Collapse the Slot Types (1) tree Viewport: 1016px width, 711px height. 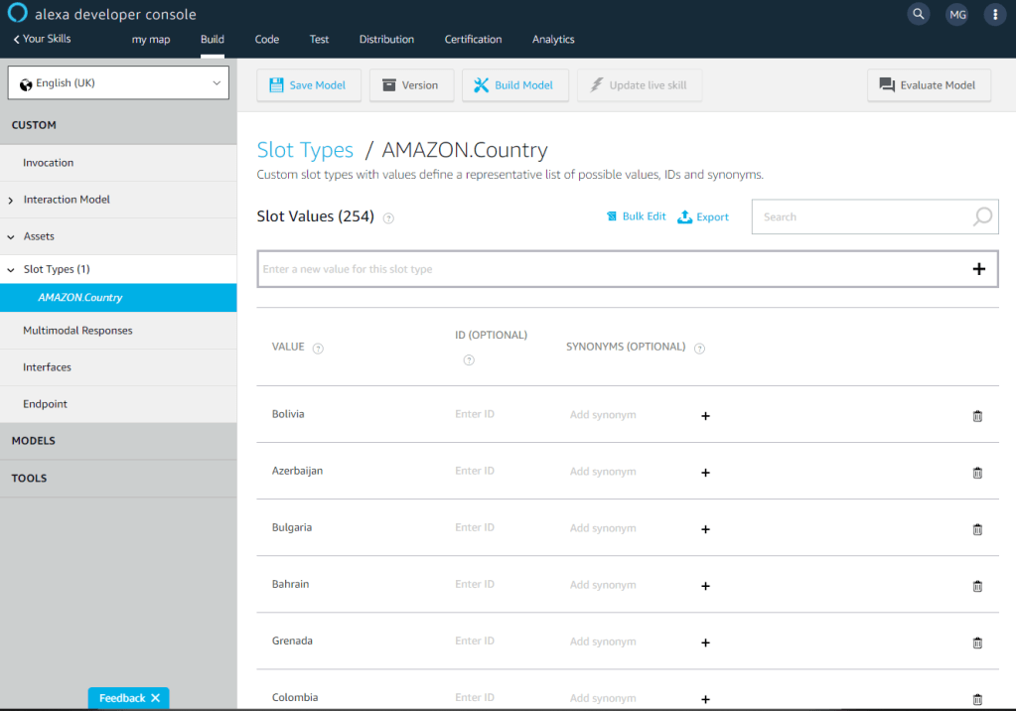pyautogui.click(x=11, y=269)
